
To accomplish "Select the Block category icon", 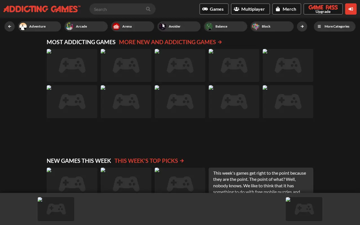I will [x=256, y=26].
